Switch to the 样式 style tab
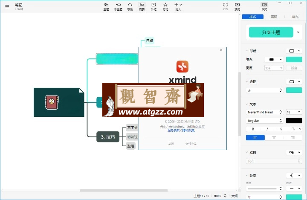The image size is (307, 200). click(x=252, y=17)
